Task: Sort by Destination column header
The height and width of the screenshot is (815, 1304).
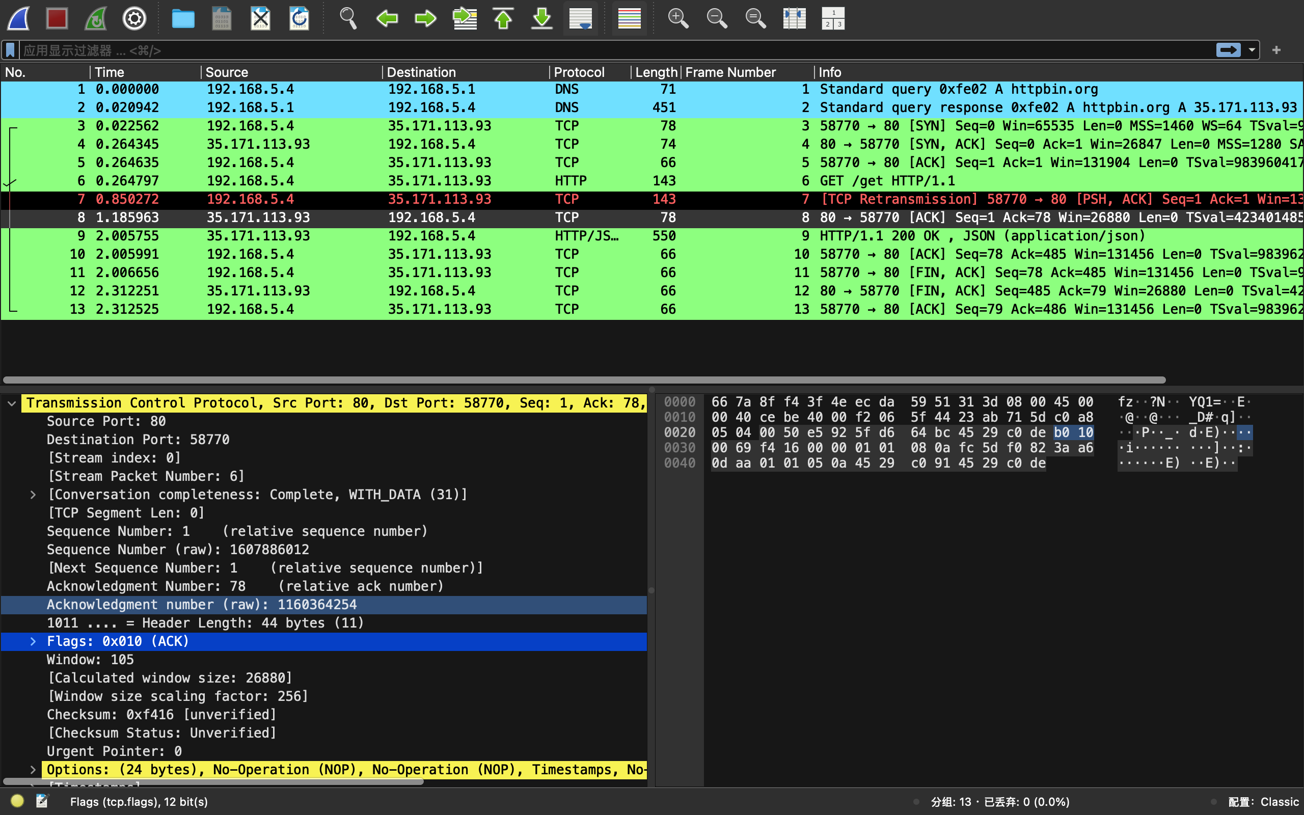Action: (x=466, y=72)
